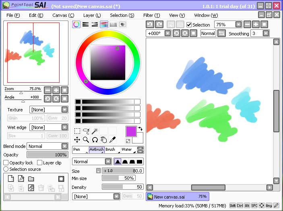This screenshot has width=283, height=211.
Task: Toggle the Shift key status indicator
Action: point(232,205)
